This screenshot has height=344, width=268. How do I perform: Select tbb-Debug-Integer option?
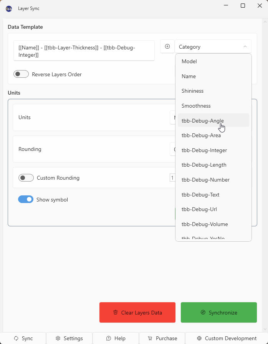(213, 150)
